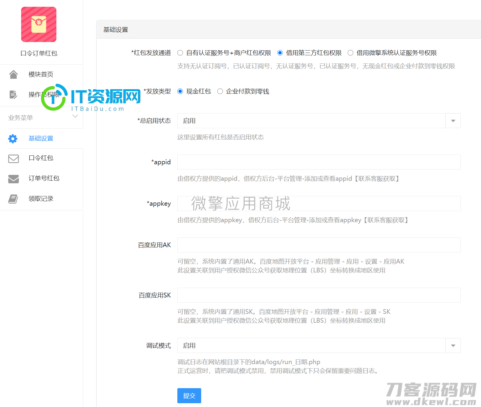The height and width of the screenshot is (407, 481).
Task: Select 企业付款到零钱 as the 发放类型
Action: click(x=220, y=91)
